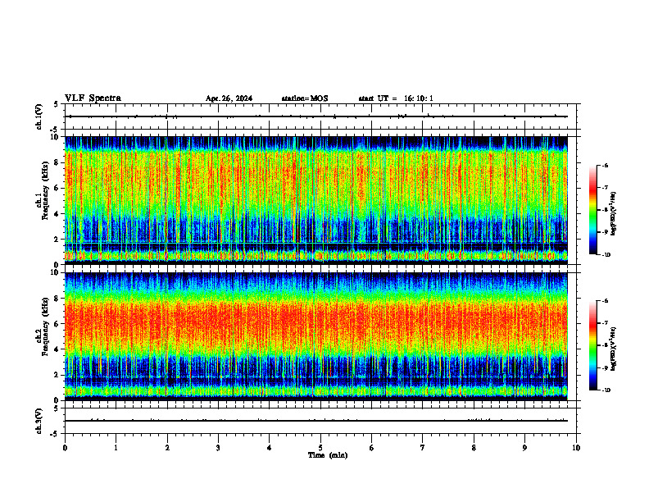Click time axis tick label '7'
The width and height of the screenshot is (649, 502).
[423, 448]
